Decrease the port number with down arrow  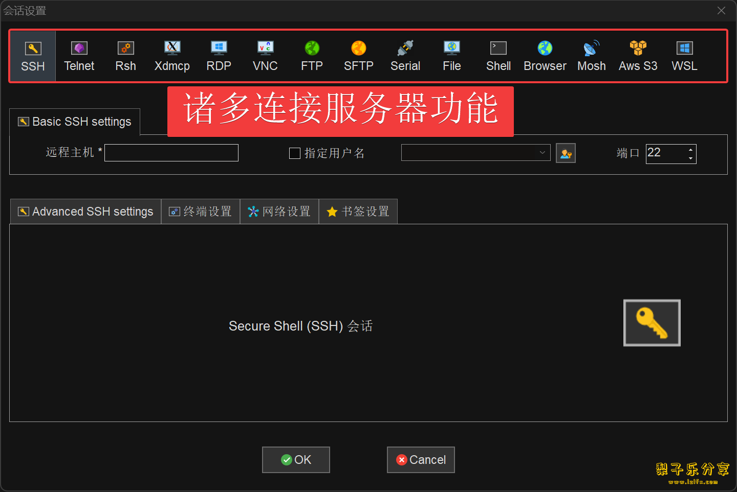pos(691,158)
